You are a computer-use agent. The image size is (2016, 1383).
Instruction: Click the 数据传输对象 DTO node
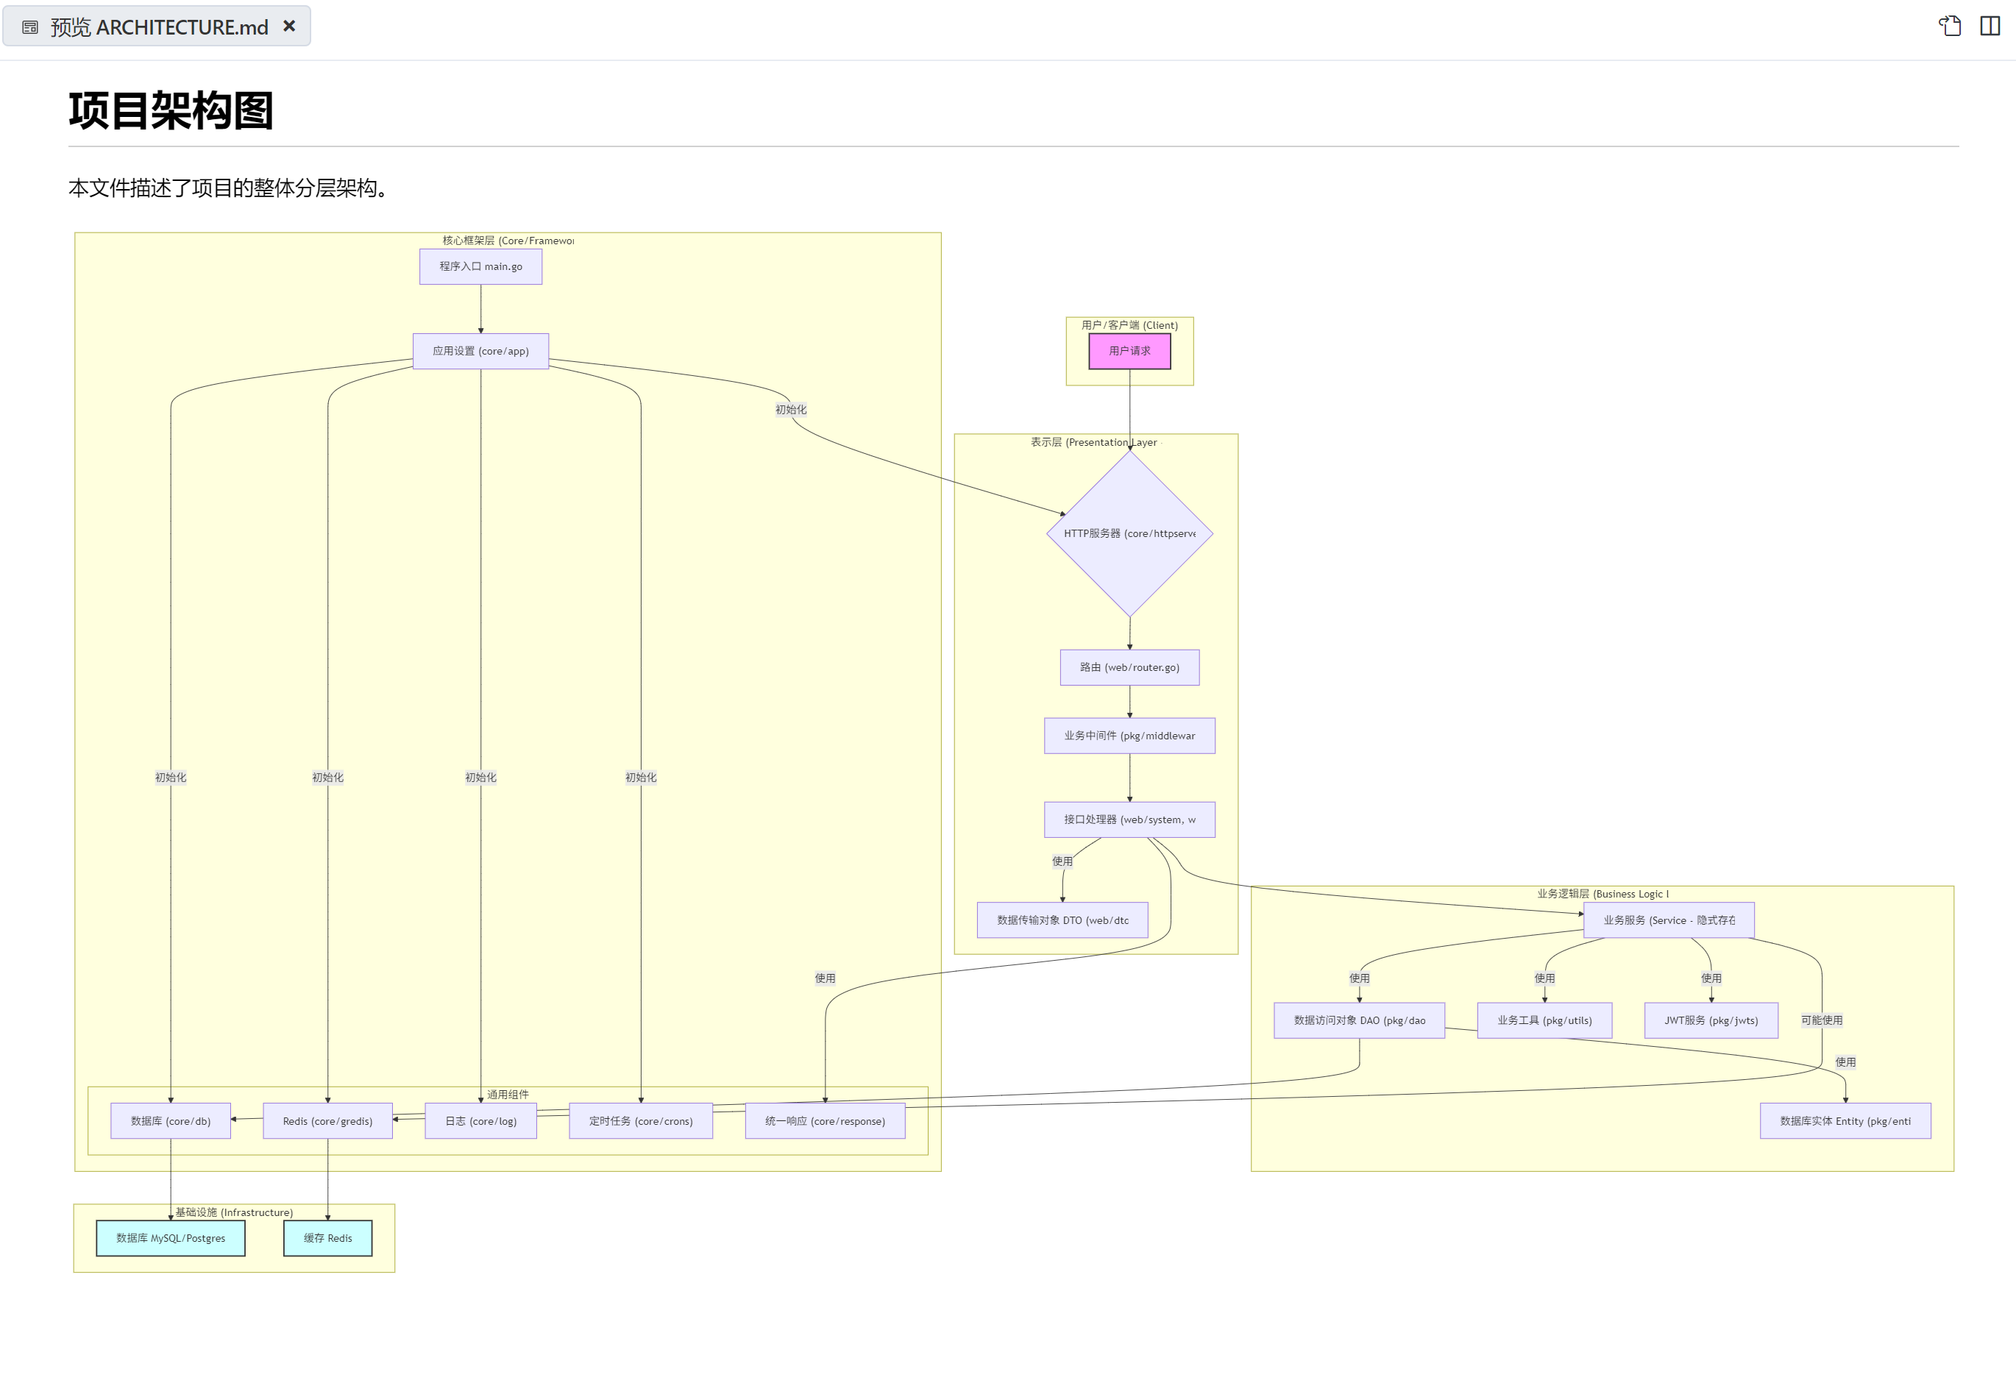(1062, 920)
